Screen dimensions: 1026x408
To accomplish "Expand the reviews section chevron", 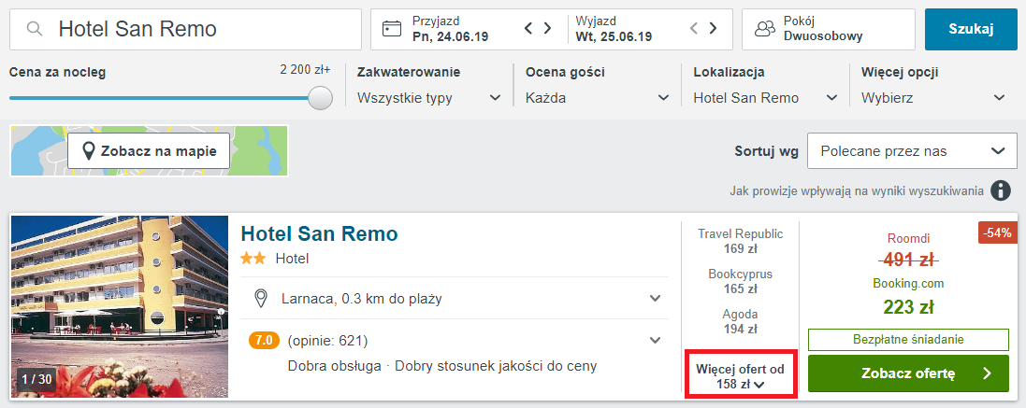I will [655, 340].
